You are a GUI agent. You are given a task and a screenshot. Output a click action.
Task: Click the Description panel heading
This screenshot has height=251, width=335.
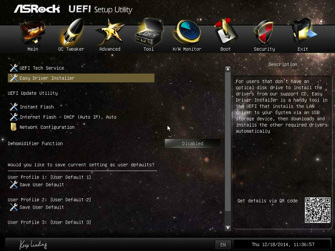point(283,64)
